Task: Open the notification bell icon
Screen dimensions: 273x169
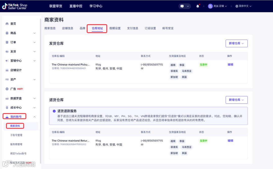Action: click(198, 6)
